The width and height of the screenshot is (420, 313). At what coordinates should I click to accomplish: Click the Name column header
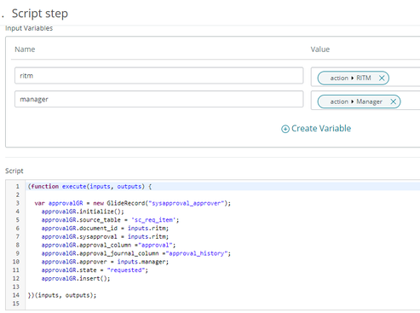[25, 49]
